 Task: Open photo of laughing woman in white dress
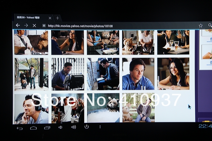pyautogui.click(x=68, y=42)
